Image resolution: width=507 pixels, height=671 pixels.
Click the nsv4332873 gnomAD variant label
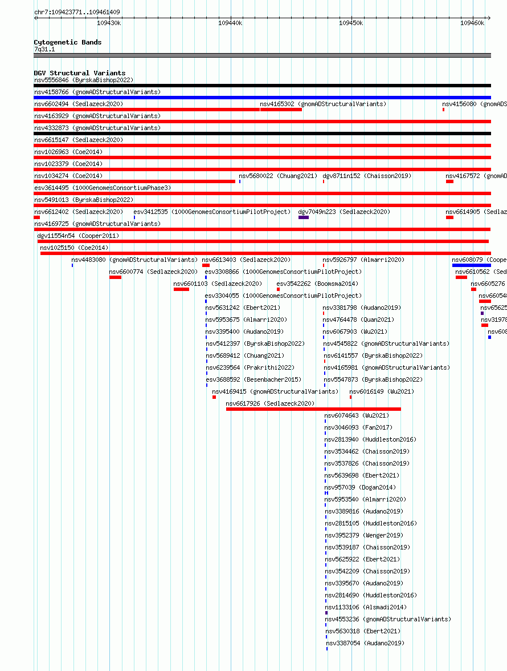[x=97, y=128]
